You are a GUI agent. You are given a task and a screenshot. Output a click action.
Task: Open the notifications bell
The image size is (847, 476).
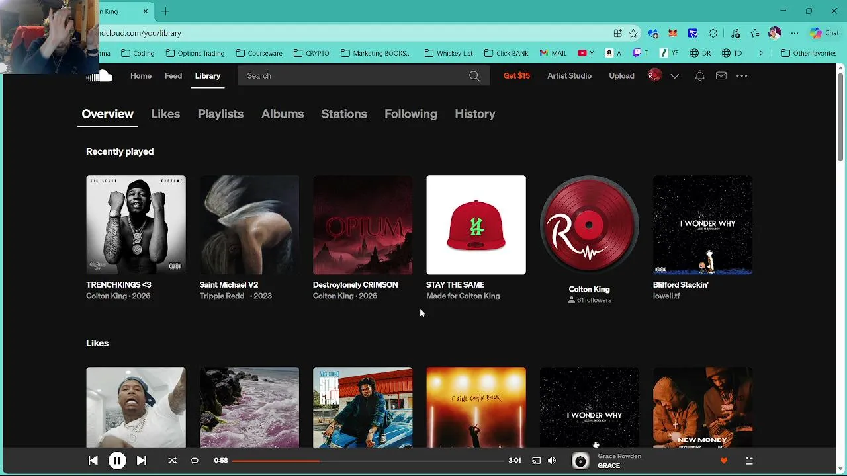coord(699,76)
